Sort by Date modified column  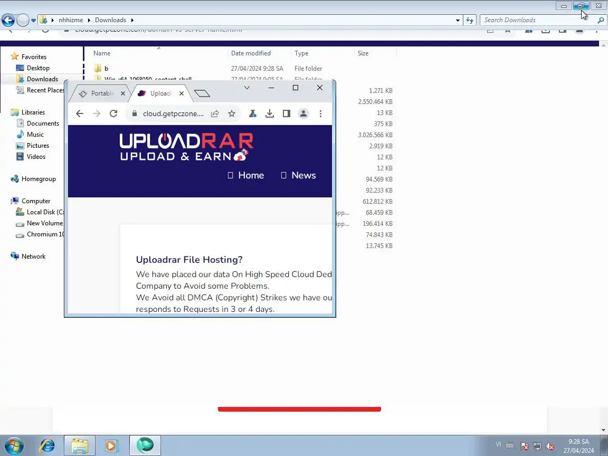(251, 53)
